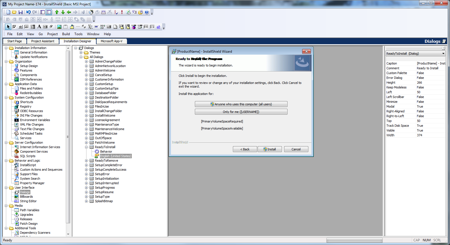Select the masked edit control tool
The width and height of the screenshot is (450, 245).
(146, 27)
